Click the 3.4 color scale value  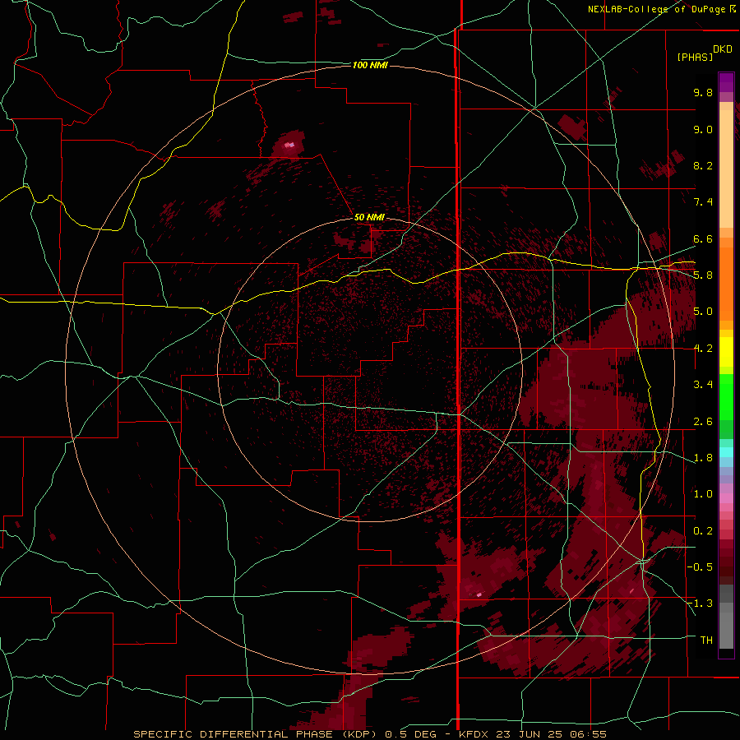pyautogui.click(x=703, y=385)
